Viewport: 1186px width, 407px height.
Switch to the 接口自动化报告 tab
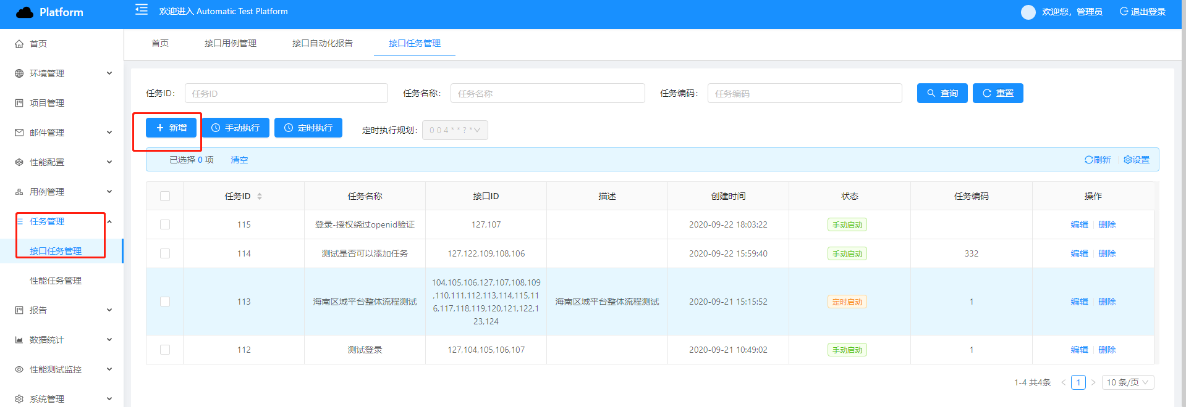click(x=323, y=43)
